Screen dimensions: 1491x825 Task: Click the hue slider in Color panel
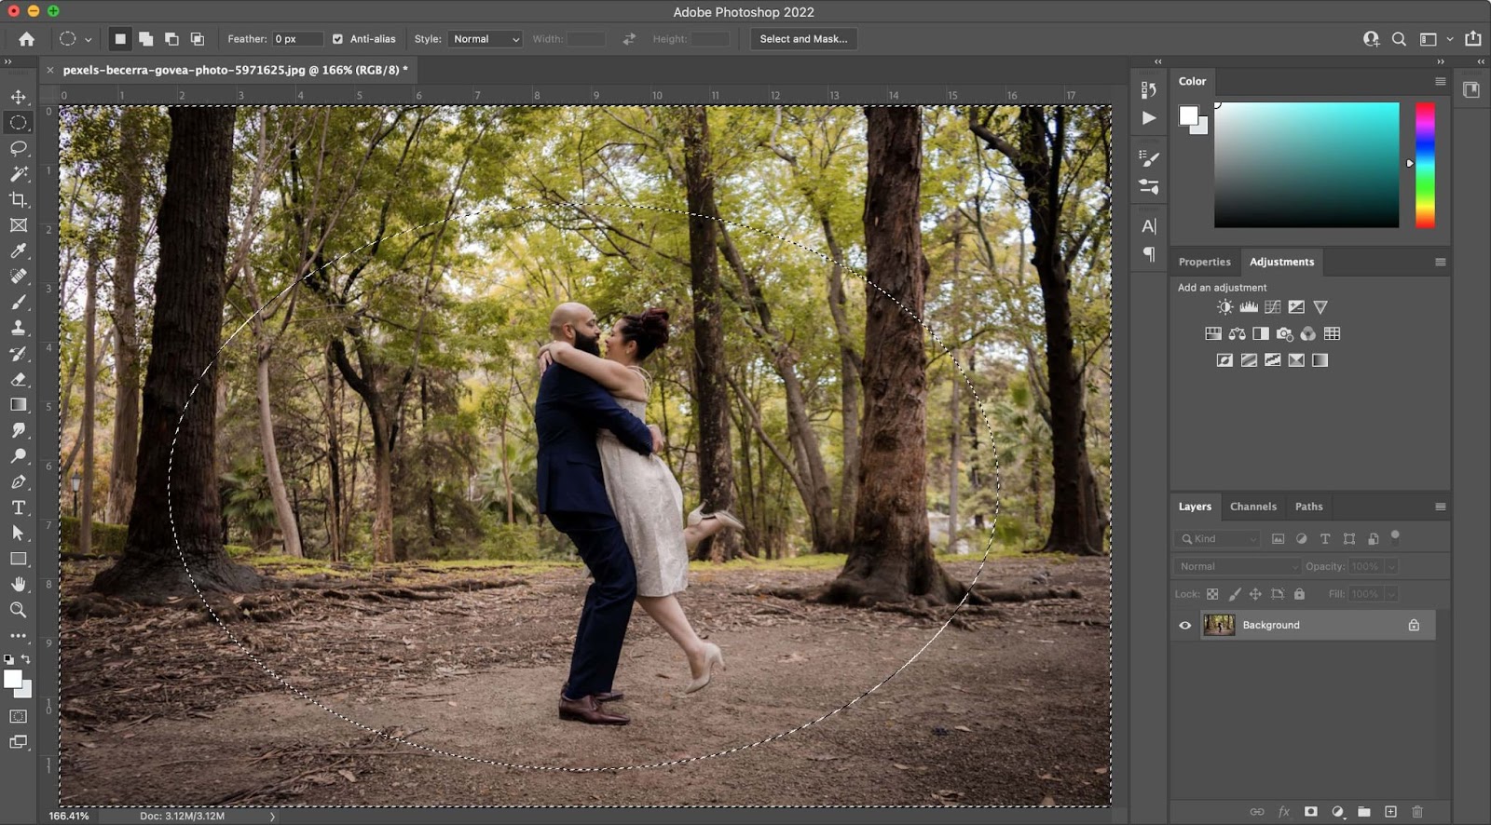(x=1425, y=165)
